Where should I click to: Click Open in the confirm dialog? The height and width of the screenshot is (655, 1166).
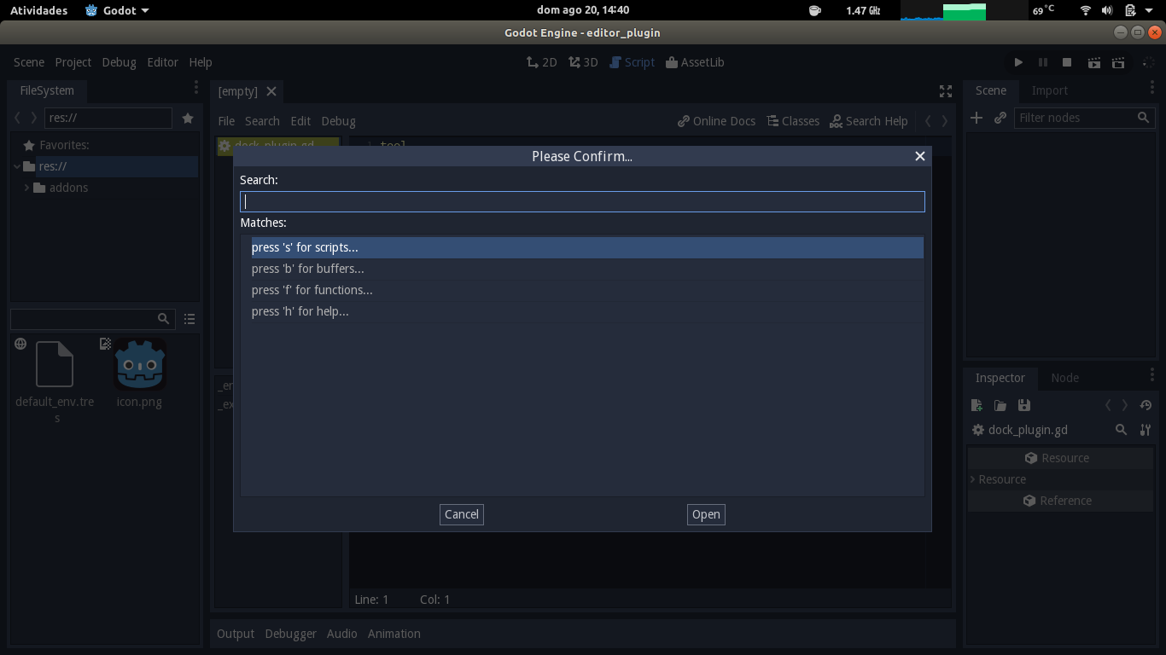click(706, 514)
